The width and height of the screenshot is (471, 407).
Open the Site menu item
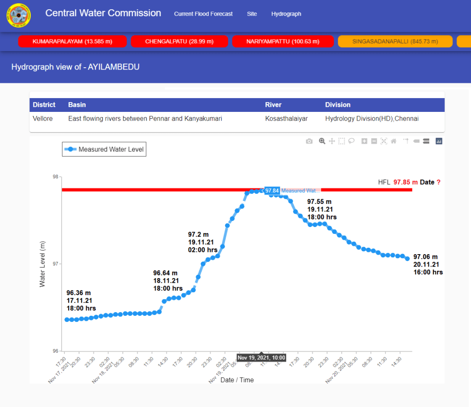(252, 14)
